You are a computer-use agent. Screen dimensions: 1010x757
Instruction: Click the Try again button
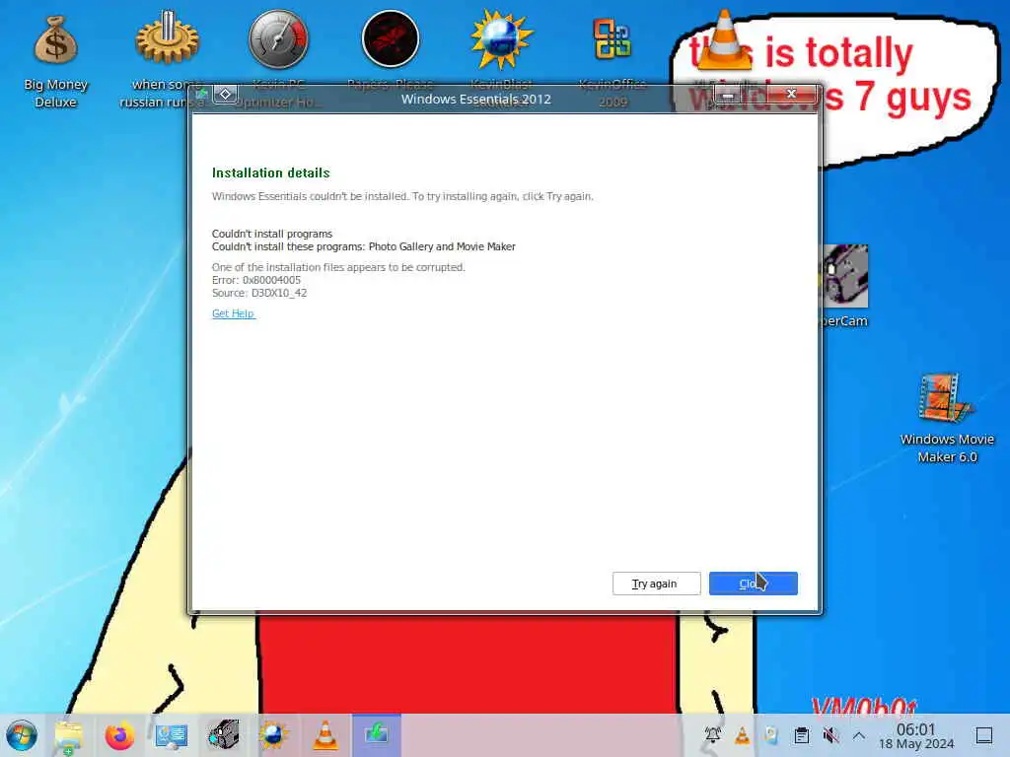tap(656, 584)
